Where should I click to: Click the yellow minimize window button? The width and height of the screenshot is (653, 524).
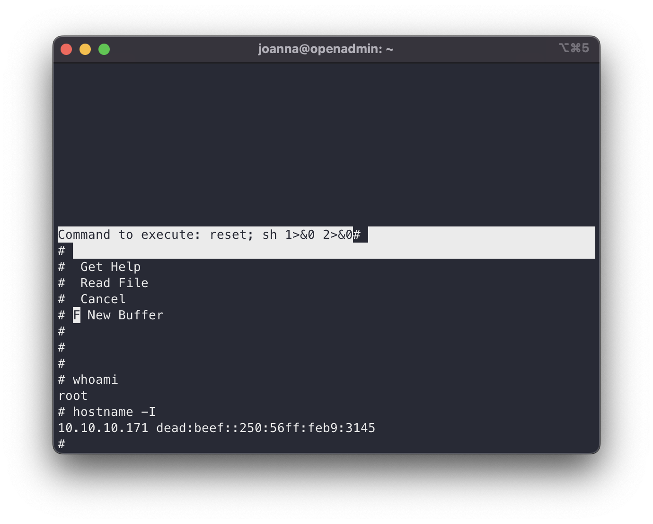(x=85, y=49)
